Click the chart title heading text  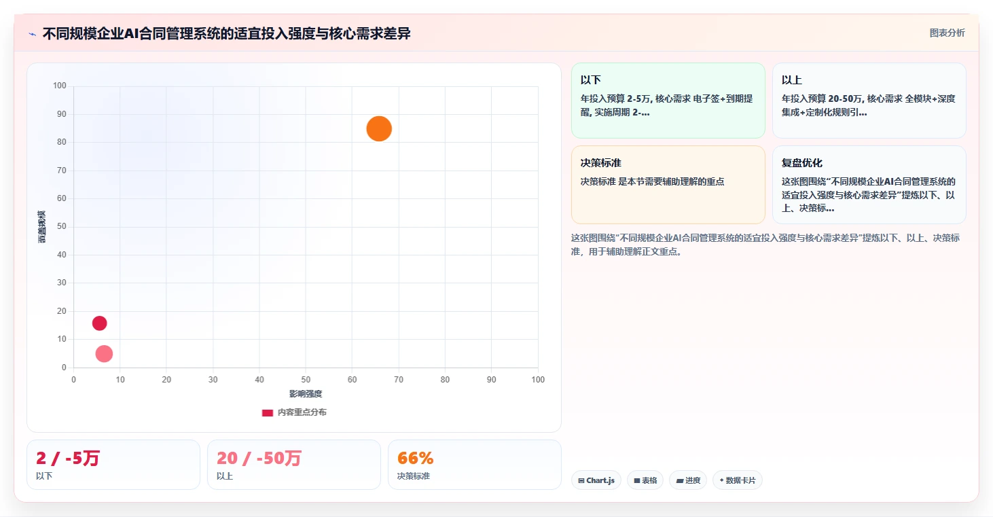(x=227, y=34)
